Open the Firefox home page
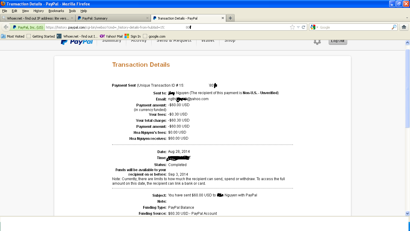The height and width of the screenshot is (231, 410). tap(404, 27)
